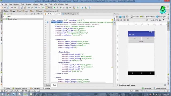Click the taskbar volume speaker icon
This screenshot has width=171, height=96.
click(x=159, y=94)
